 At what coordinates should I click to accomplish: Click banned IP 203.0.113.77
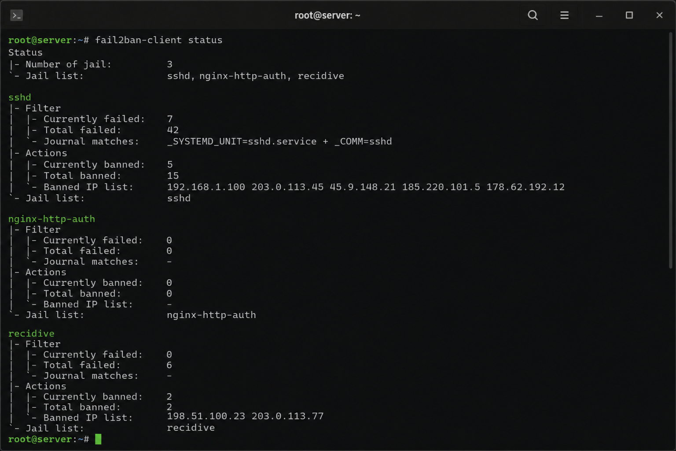287,416
